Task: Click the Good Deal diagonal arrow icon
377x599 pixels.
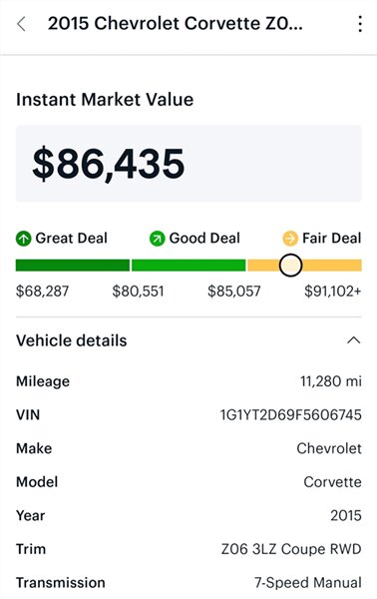Action: [x=157, y=239]
